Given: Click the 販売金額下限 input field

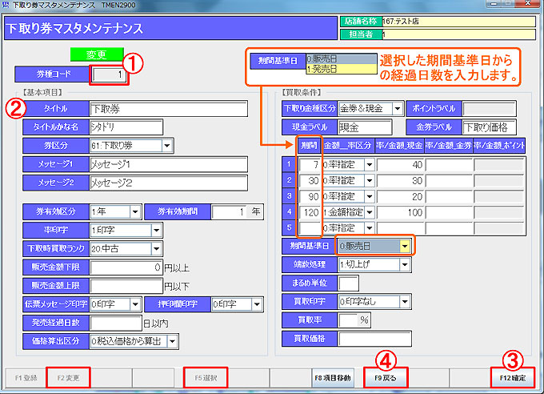Looking at the screenshot, I should [x=126, y=267].
